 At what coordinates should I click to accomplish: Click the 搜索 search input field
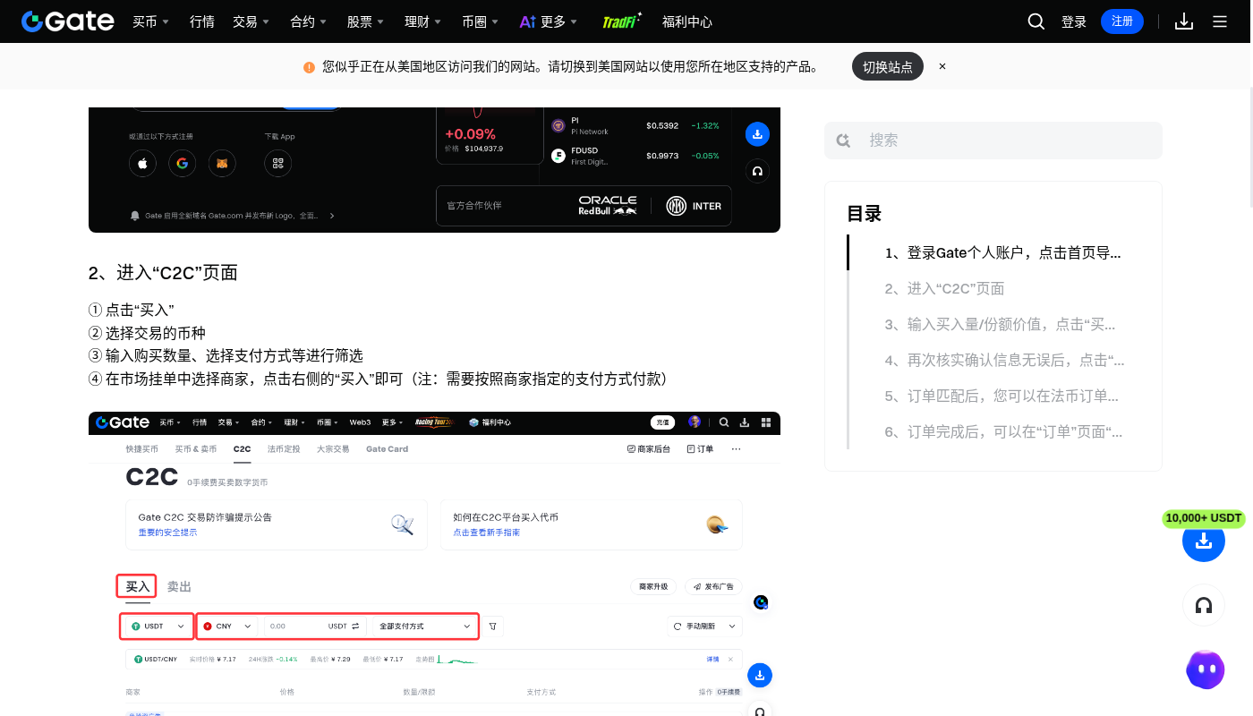[993, 141]
